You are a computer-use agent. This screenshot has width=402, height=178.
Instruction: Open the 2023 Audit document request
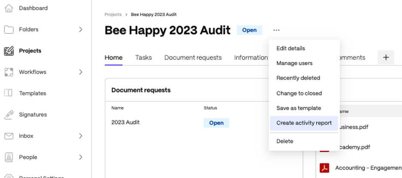(125, 122)
